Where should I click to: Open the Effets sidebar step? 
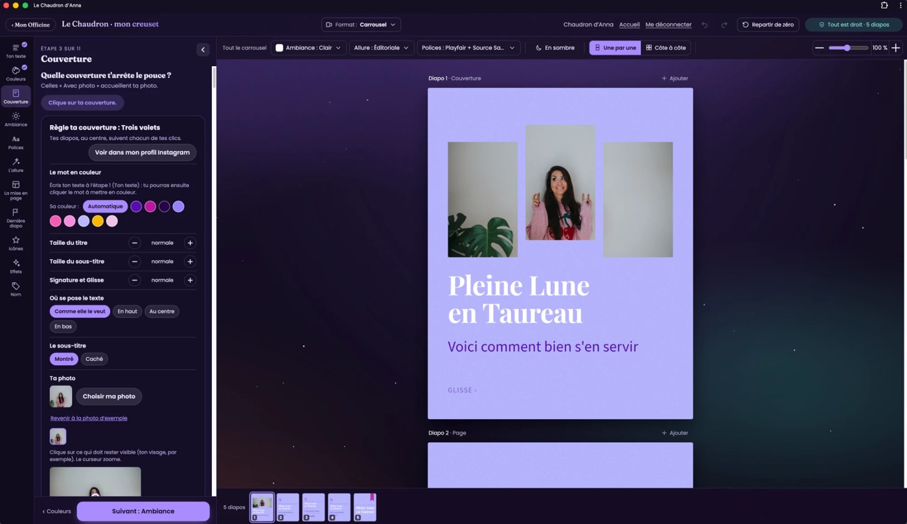(x=16, y=266)
